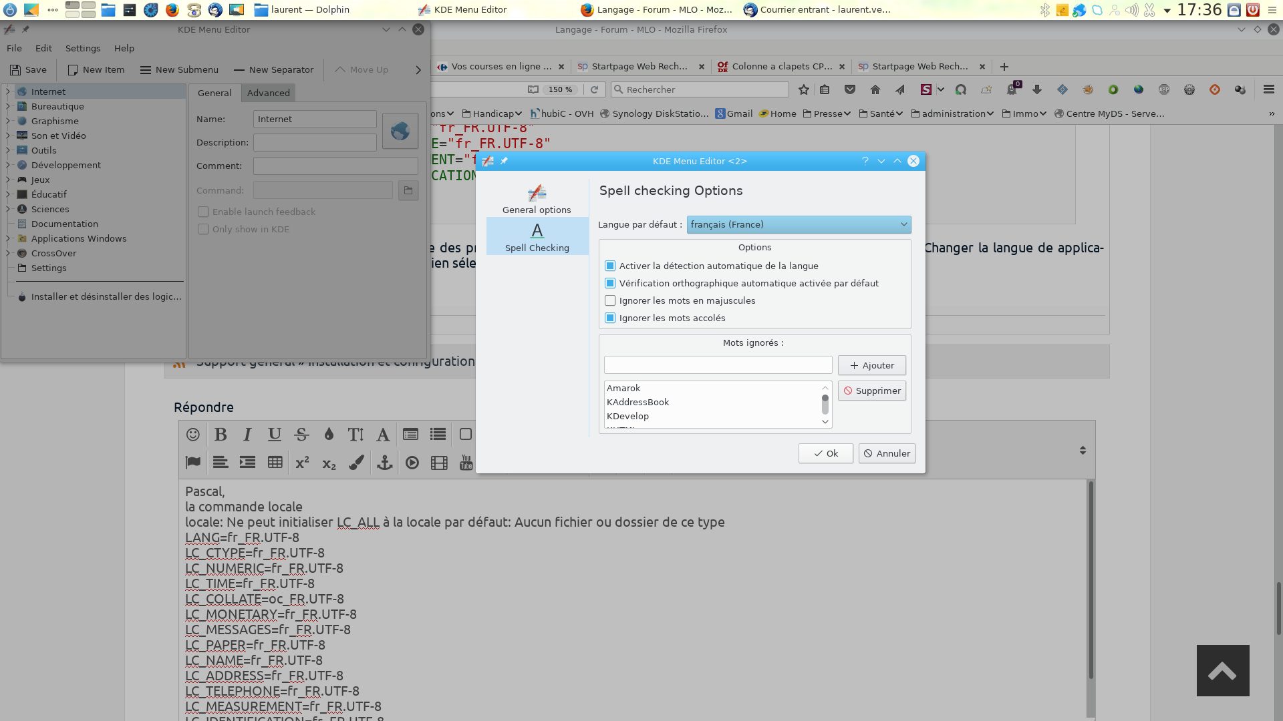Enable launch feedback checkbox
This screenshot has height=721, width=1283.
click(203, 212)
